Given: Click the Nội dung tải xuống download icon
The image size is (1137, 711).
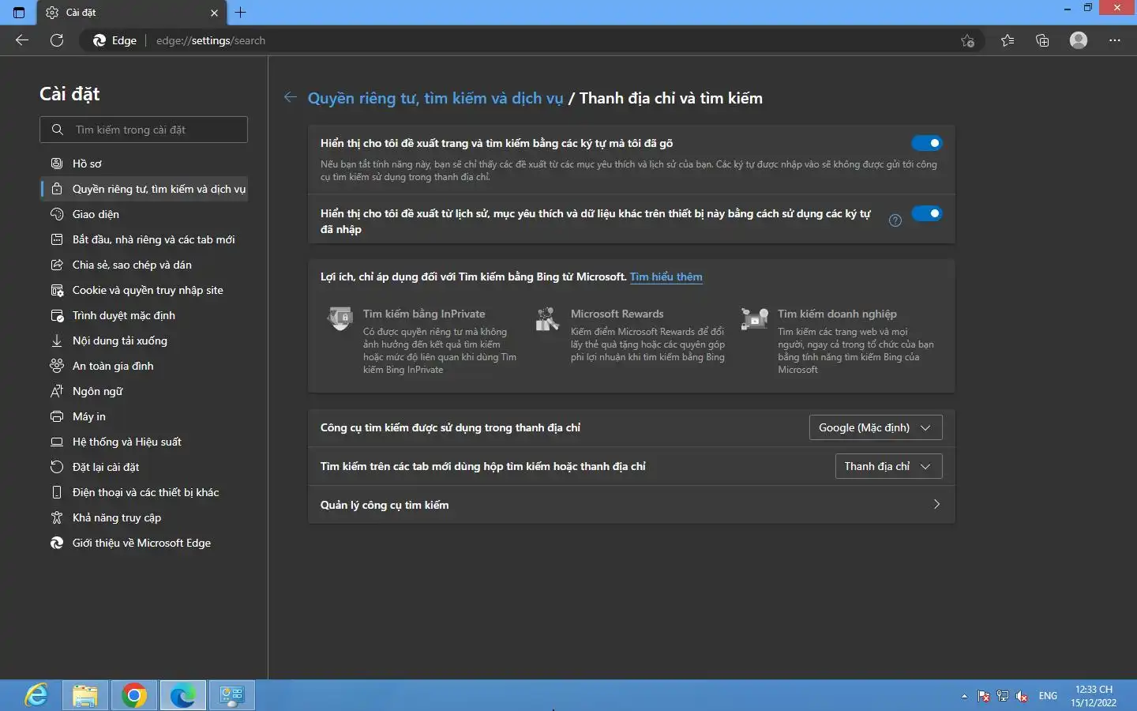Looking at the screenshot, I should [x=57, y=340].
